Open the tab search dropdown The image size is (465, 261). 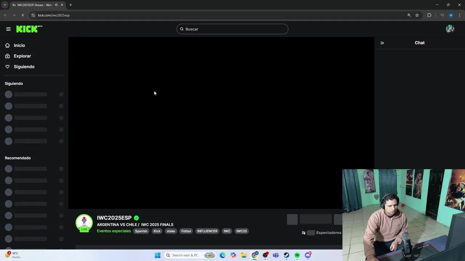tap(5, 5)
